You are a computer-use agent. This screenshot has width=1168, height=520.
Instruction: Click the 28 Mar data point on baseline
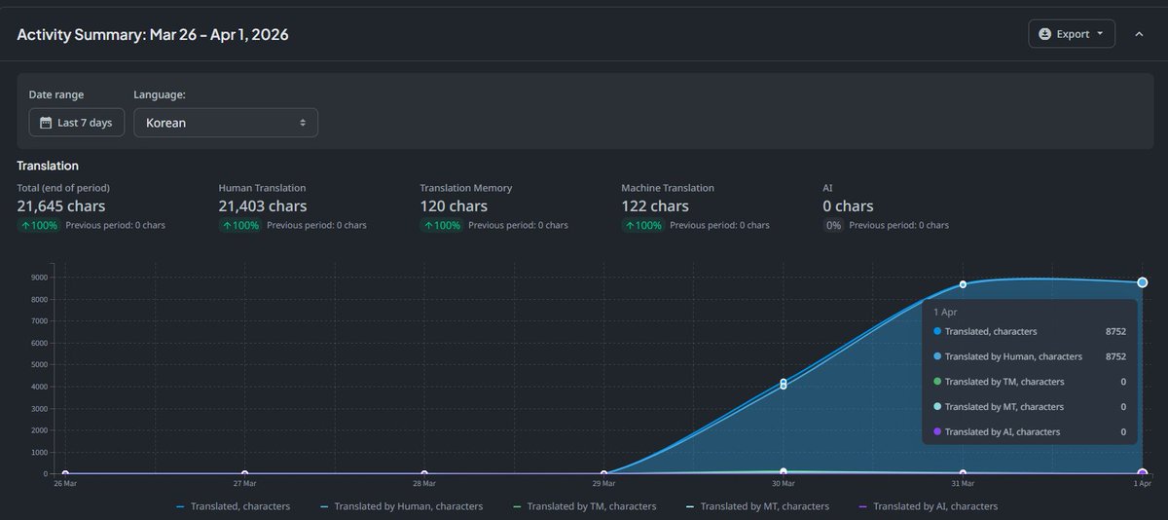click(424, 474)
